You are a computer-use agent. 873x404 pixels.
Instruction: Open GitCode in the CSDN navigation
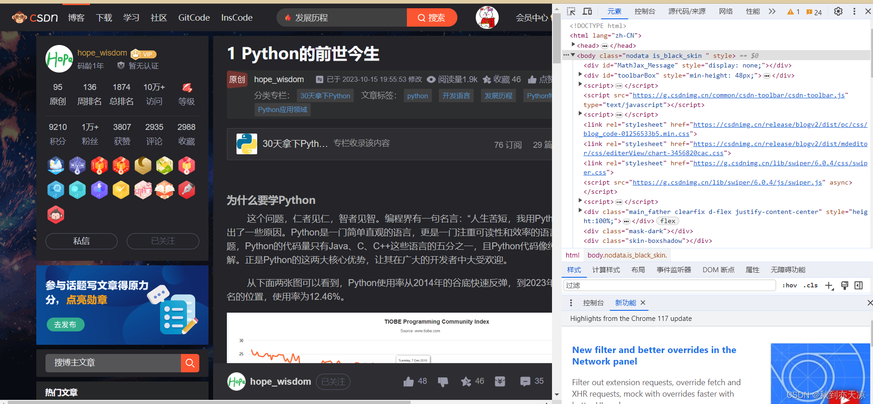click(194, 18)
